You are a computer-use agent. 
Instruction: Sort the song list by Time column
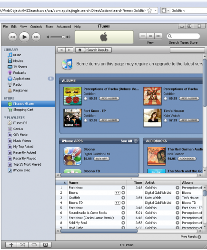(x=135, y=182)
